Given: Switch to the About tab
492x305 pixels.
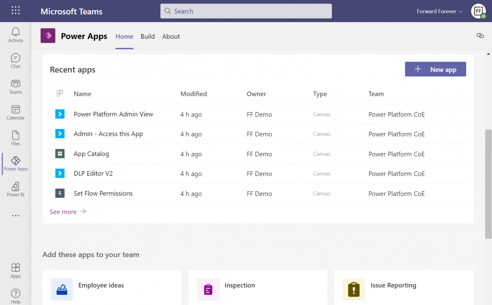Looking at the screenshot, I should click(171, 36).
